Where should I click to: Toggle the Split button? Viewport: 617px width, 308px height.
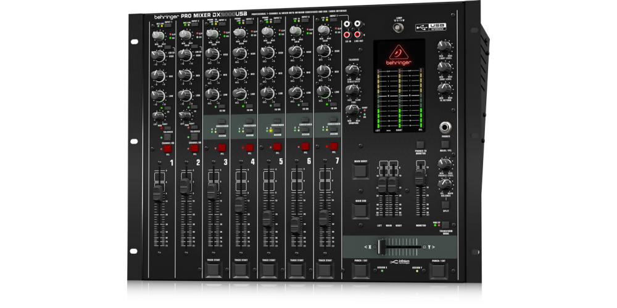click(x=445, y=205)
